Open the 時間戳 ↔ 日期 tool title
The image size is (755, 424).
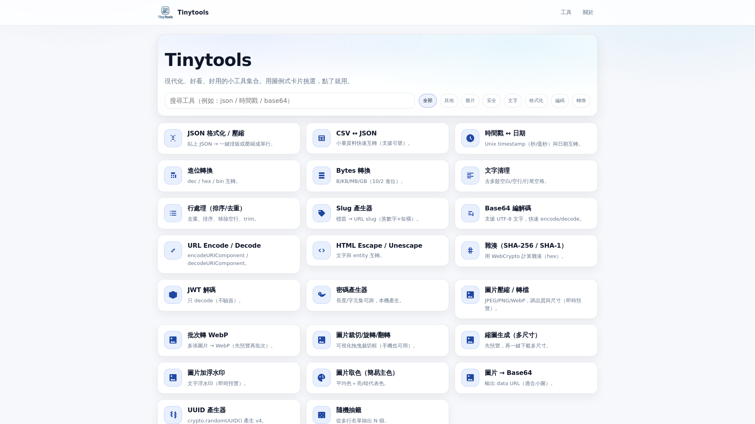pos(505,133)
